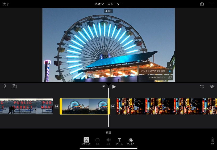Open the camera capture icon
The image size is (217, 150).
(x=14, y=86)
